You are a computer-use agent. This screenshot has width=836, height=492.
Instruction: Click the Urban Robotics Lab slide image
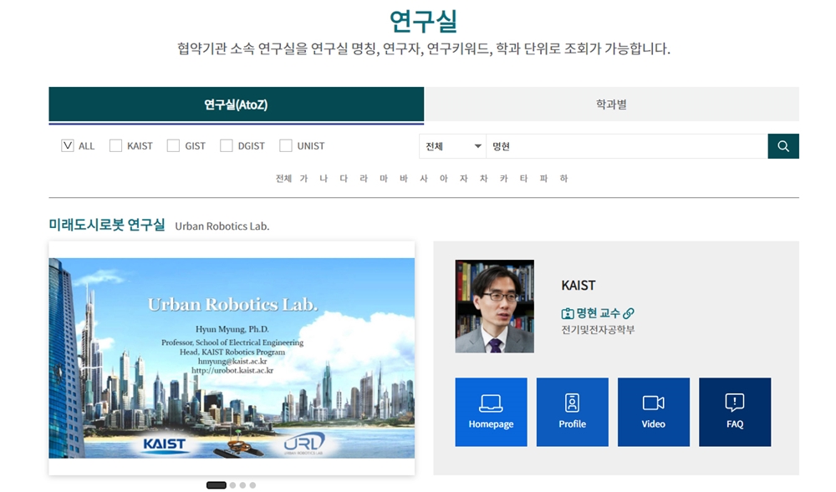click(232, 358)
